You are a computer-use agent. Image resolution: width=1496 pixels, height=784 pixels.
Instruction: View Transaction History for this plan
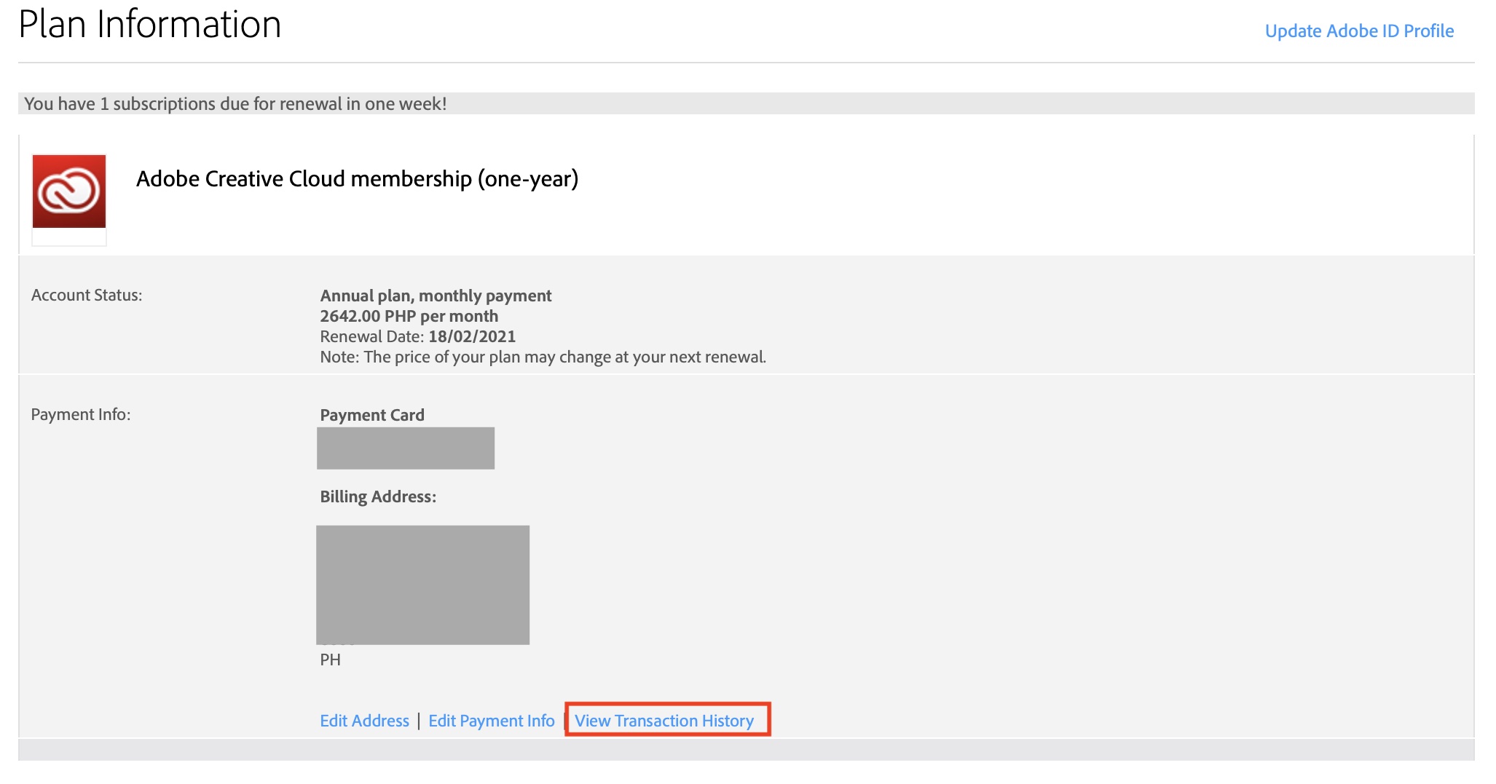tap(664, 721)
